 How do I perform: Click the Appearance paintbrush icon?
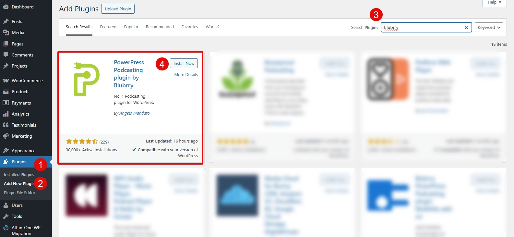[x=6, y=151]
